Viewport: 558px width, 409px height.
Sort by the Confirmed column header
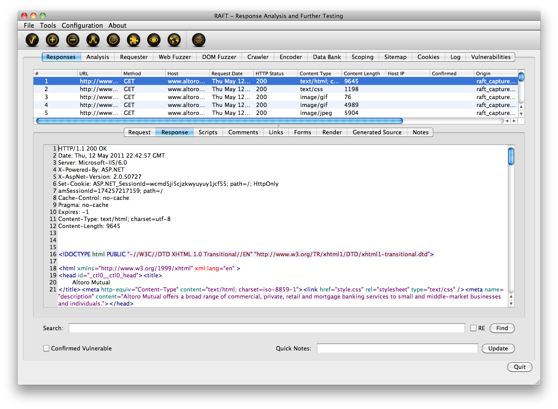[x=452, y=74]
